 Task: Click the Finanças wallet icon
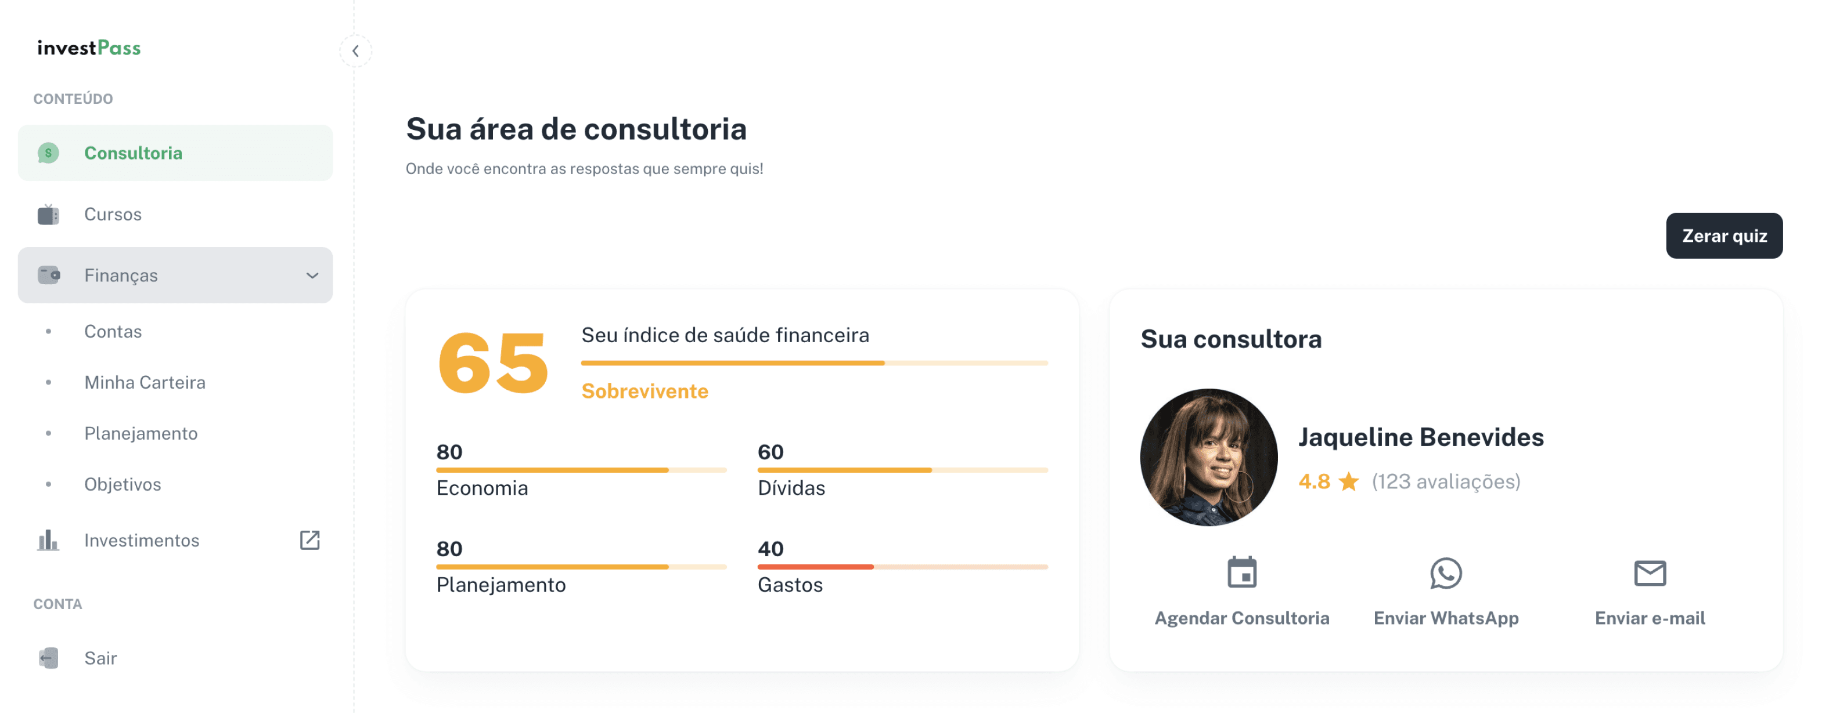(x=48, y=275)
